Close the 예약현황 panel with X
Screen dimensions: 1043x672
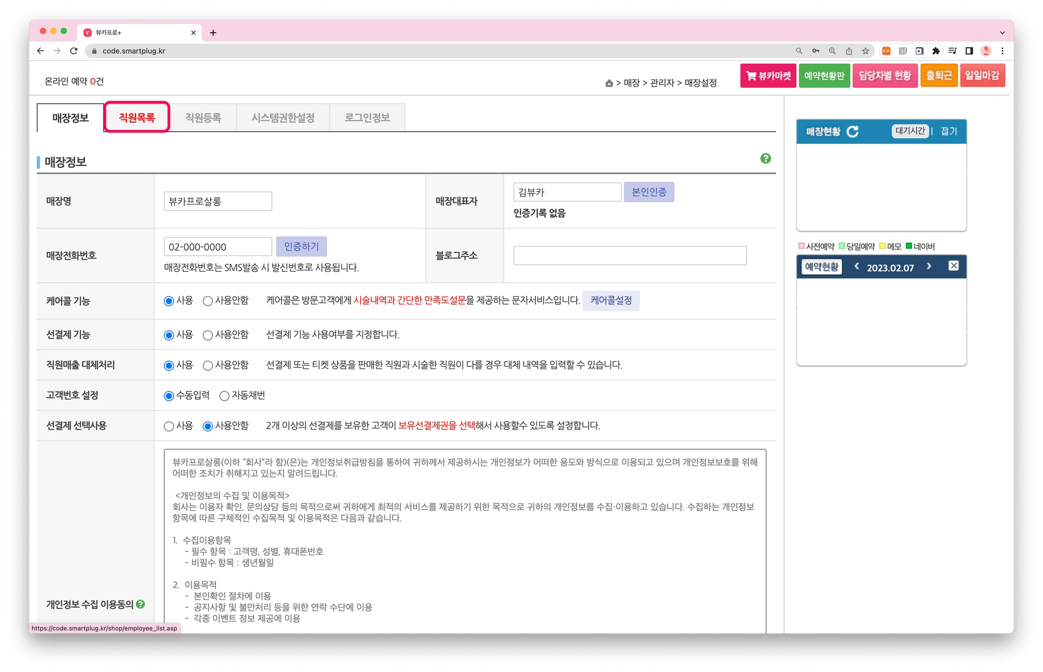tap(953, 266)
